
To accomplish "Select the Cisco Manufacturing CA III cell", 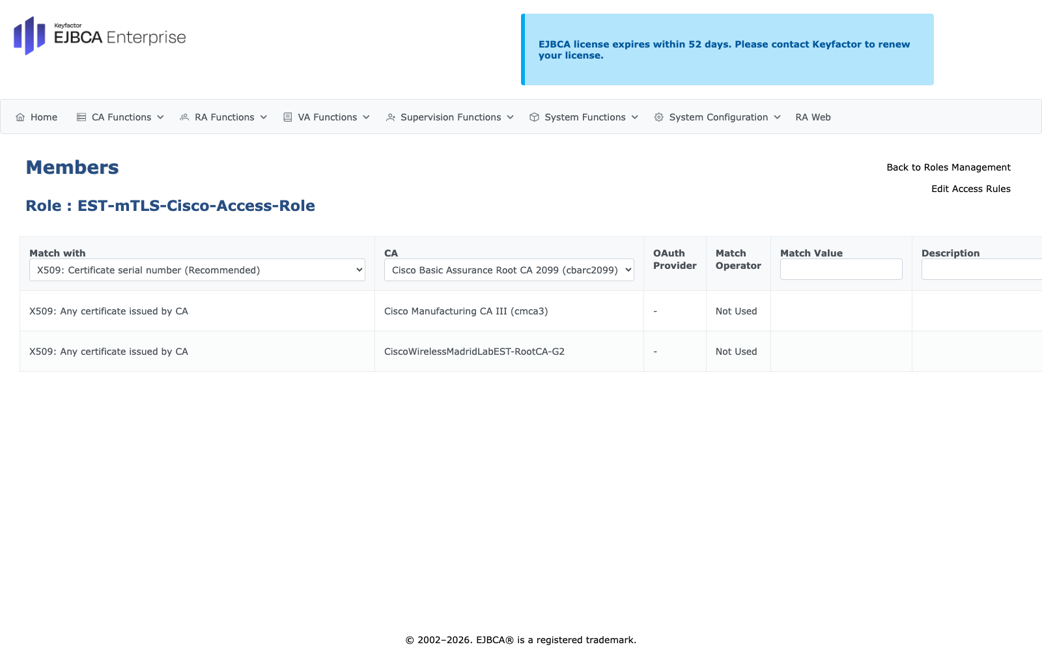I will click(x=509, y=311).
